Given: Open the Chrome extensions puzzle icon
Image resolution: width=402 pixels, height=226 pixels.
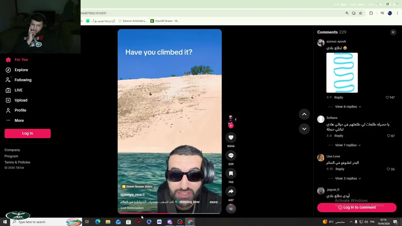Looking at the screenshot, I should (371, 13).
